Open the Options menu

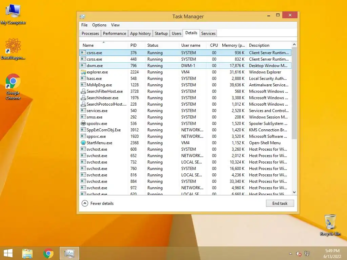[99, 25]
